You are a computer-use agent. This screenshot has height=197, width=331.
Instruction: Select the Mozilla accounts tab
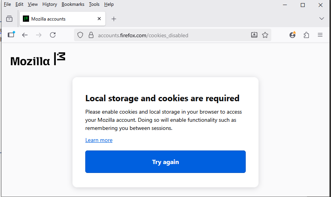pos(58,19)
